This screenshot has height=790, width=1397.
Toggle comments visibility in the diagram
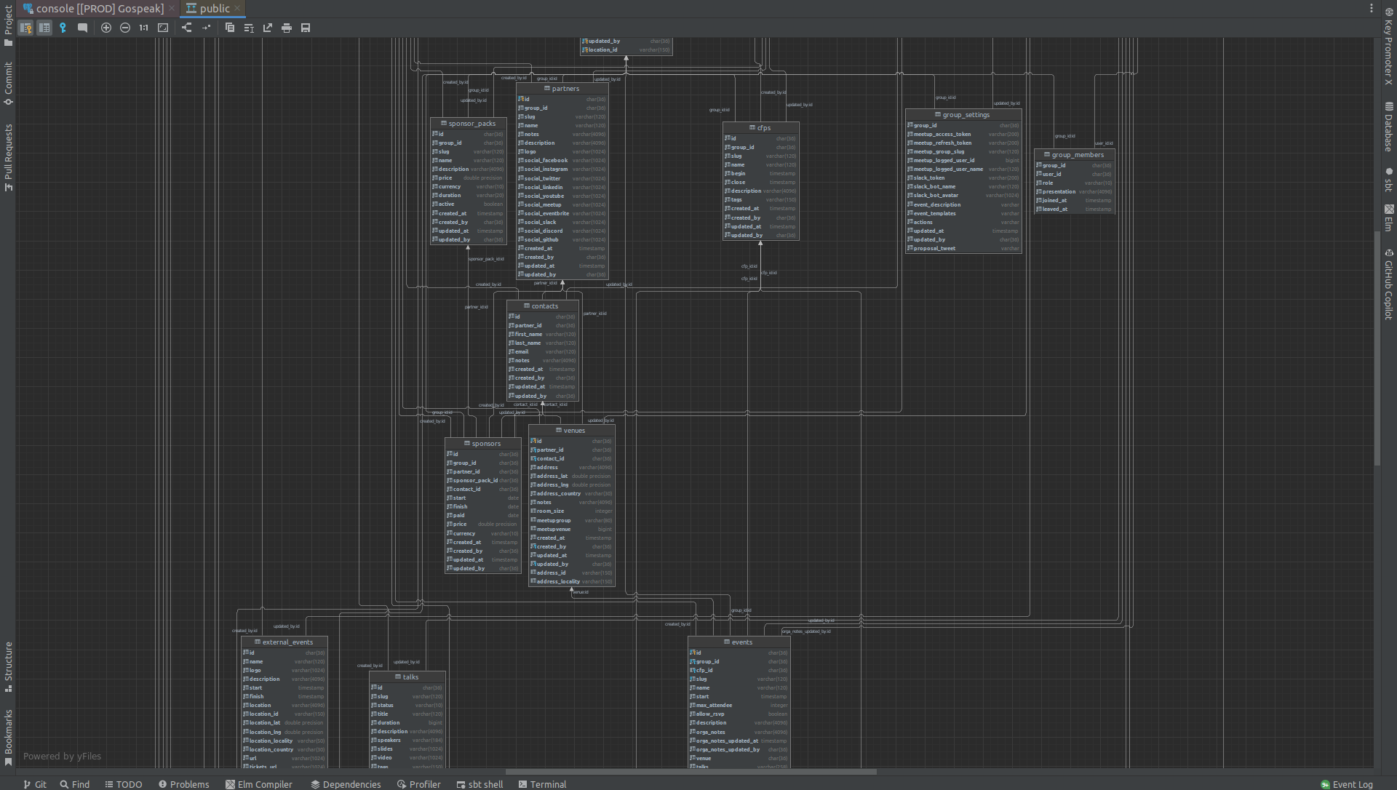click(82, 28)
